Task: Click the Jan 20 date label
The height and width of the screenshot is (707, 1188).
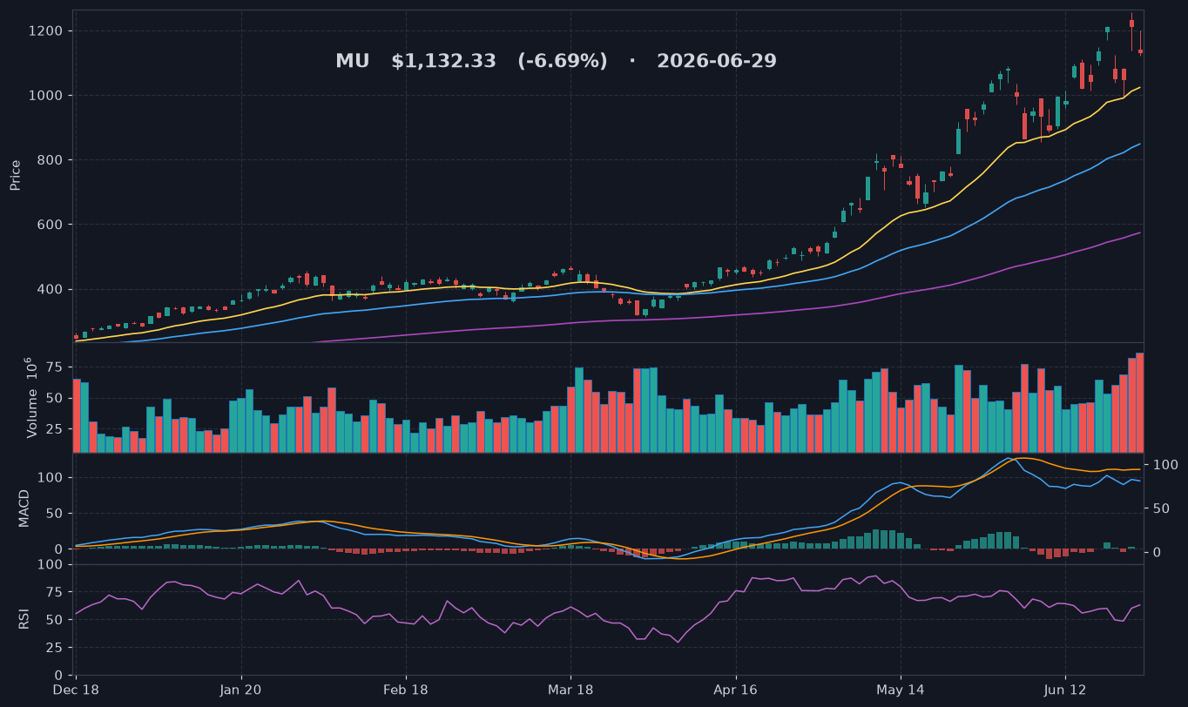Action: [241, 690]
